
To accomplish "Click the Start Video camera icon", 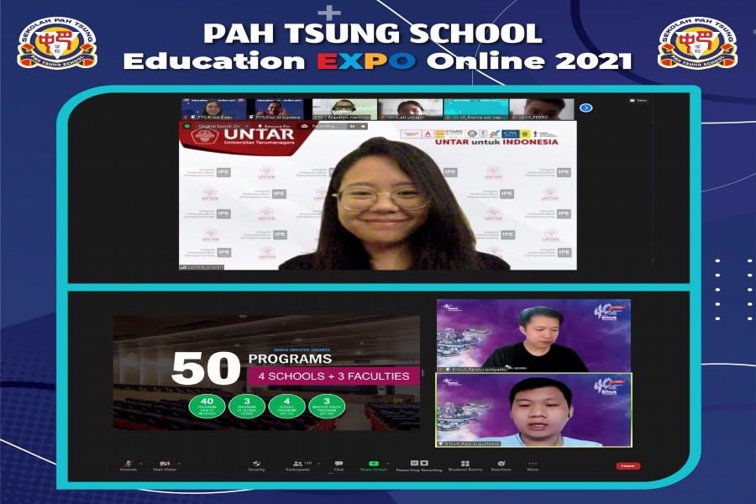I will click(x=165, y=463).
